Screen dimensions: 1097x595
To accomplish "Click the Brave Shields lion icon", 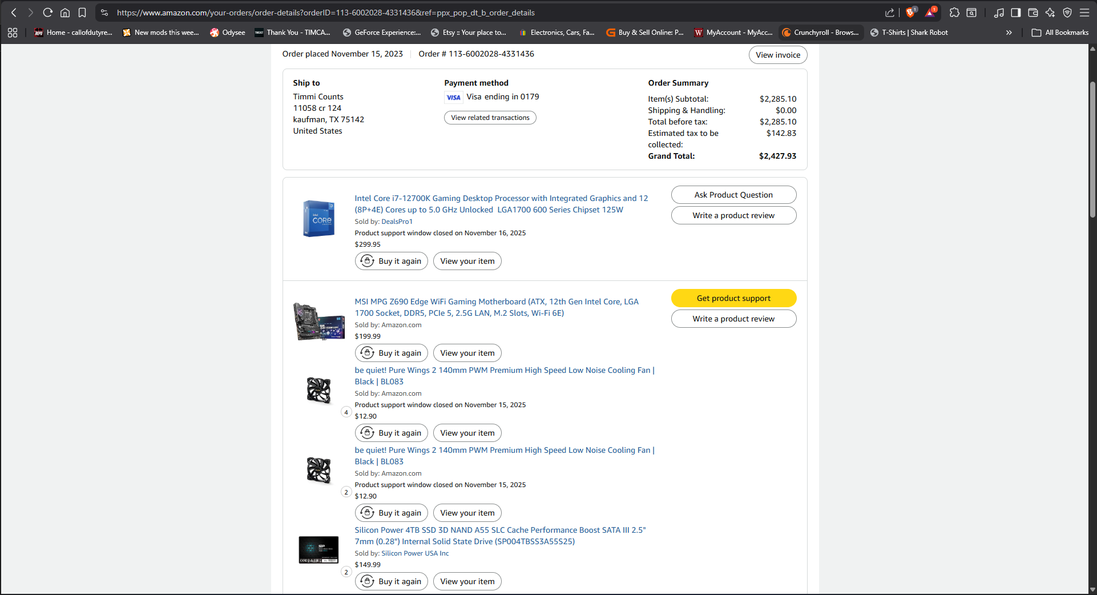I will click(910, 13).
